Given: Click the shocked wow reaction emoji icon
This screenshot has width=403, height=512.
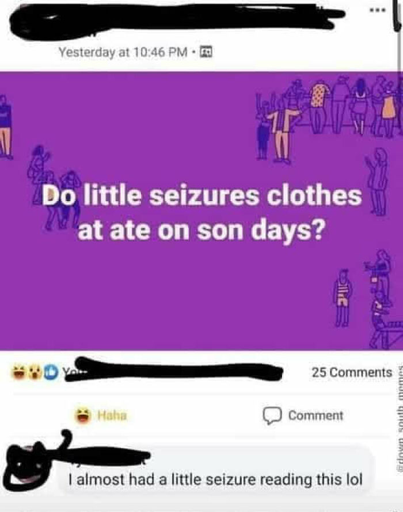Looking at the screenshot, I should [33, 371].
